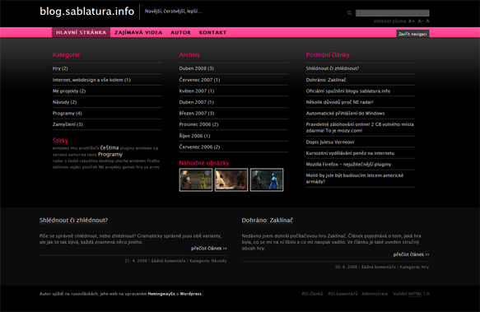The height and width of the screenshot is (312, 480).
Task: Select the čeština tag
Action: pos(110,147)
